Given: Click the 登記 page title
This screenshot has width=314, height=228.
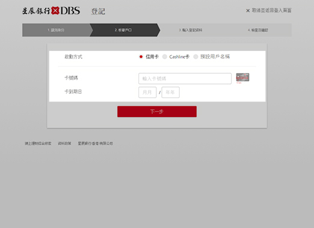Looking at the screenshot, I should 98,11.
